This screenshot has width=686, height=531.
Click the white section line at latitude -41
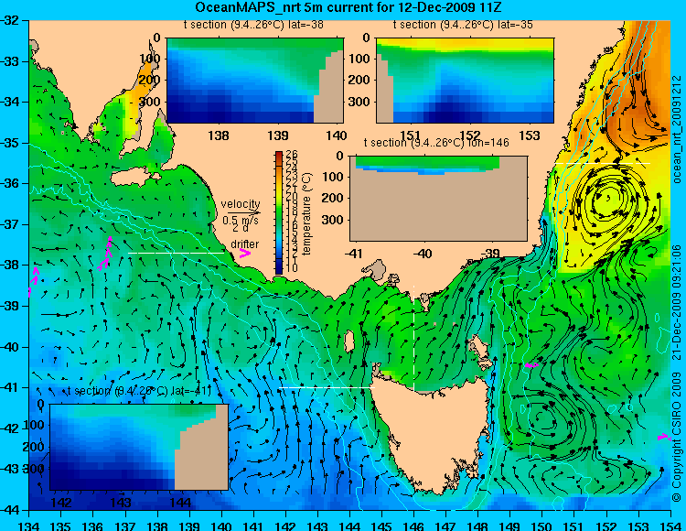point(327,387)
